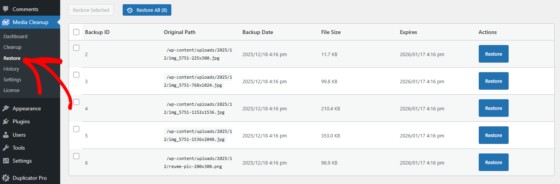Toggle the select-all checkbox in table header
The width and height of the screenshot is (560, 184).
(76, 32)
